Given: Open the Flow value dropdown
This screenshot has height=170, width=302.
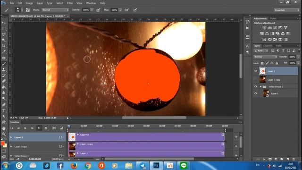Looking at the screenshot, I should tap(120, 10).
